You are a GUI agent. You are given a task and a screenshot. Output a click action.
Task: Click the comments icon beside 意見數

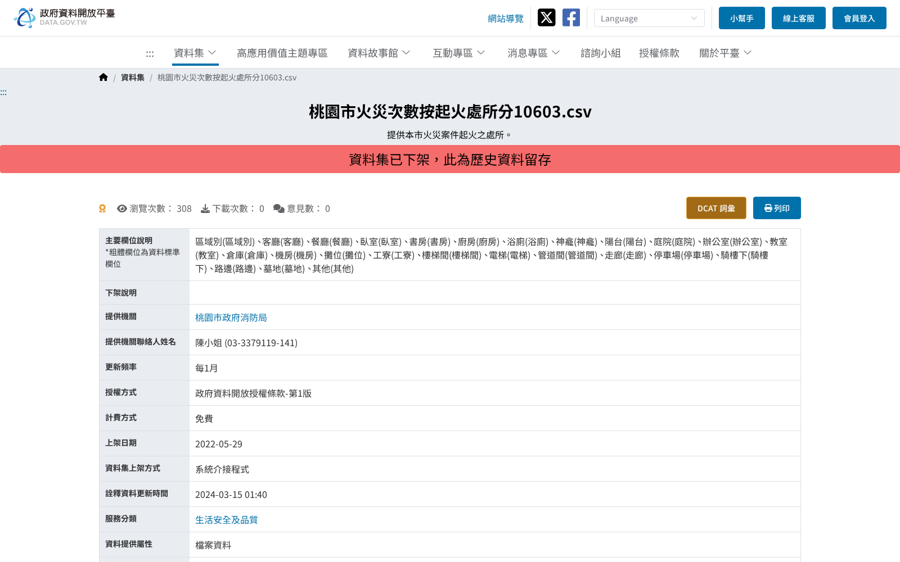(x=278, y=209)
